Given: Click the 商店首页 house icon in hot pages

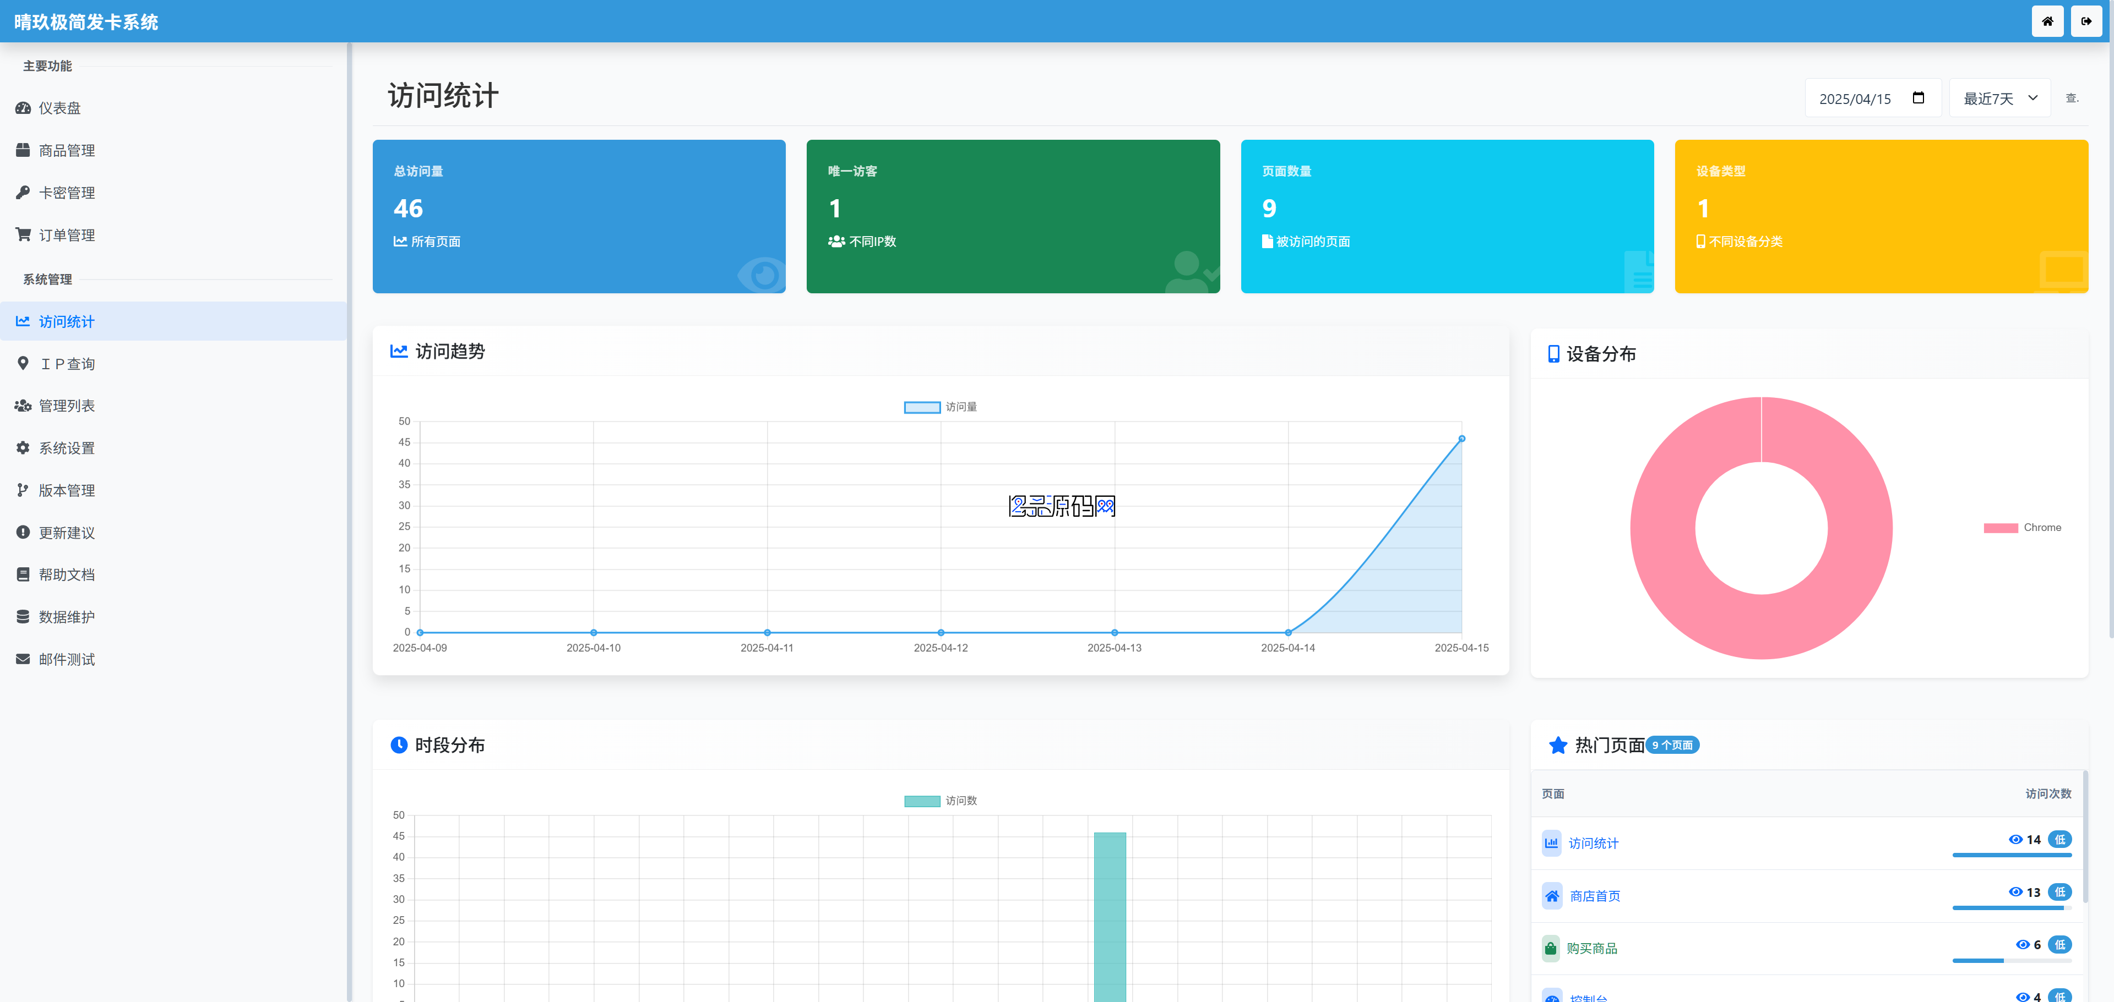Looking at the screenshot, I should pyautogui.click(x=1551, y=895).
